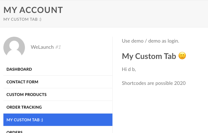Click the WeLaunch username

[x=42, y=47]
